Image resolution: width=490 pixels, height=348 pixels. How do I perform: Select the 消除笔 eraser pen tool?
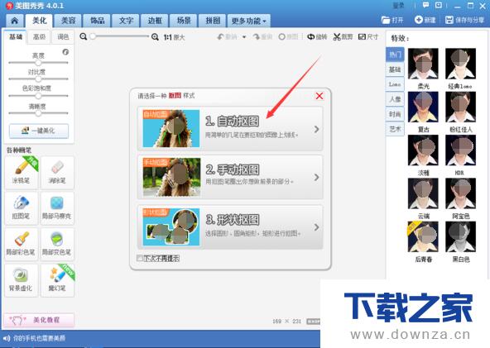tap(57, 172)
